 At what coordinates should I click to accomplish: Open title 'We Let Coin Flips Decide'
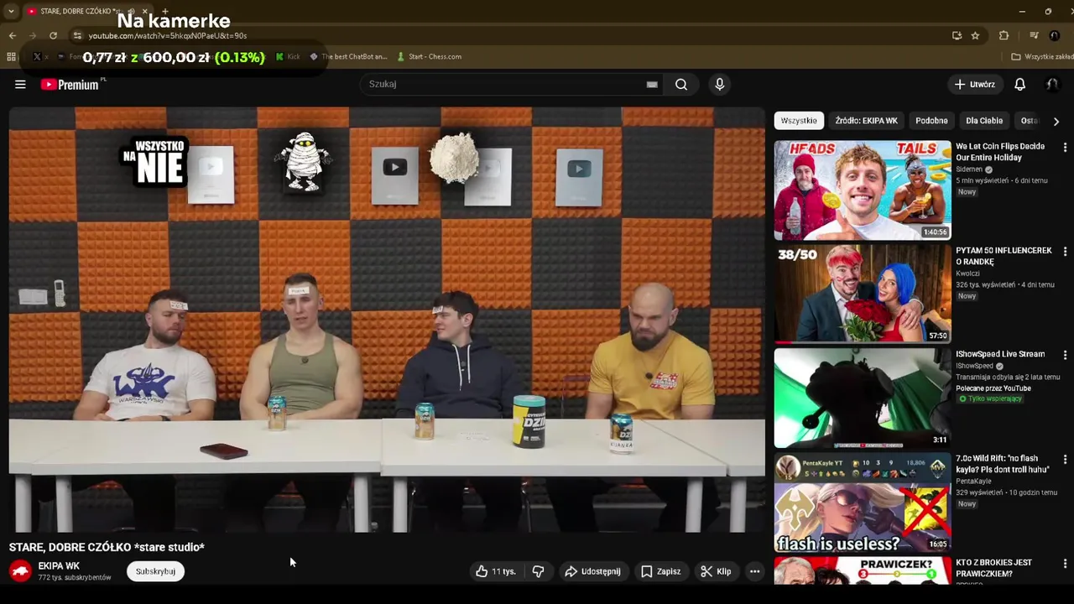(x=1000, y=152)
